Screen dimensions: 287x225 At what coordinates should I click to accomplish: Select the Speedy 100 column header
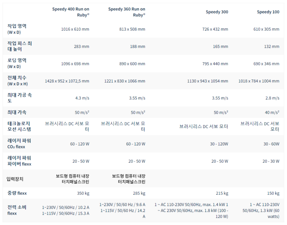click(x=268, y=12)
